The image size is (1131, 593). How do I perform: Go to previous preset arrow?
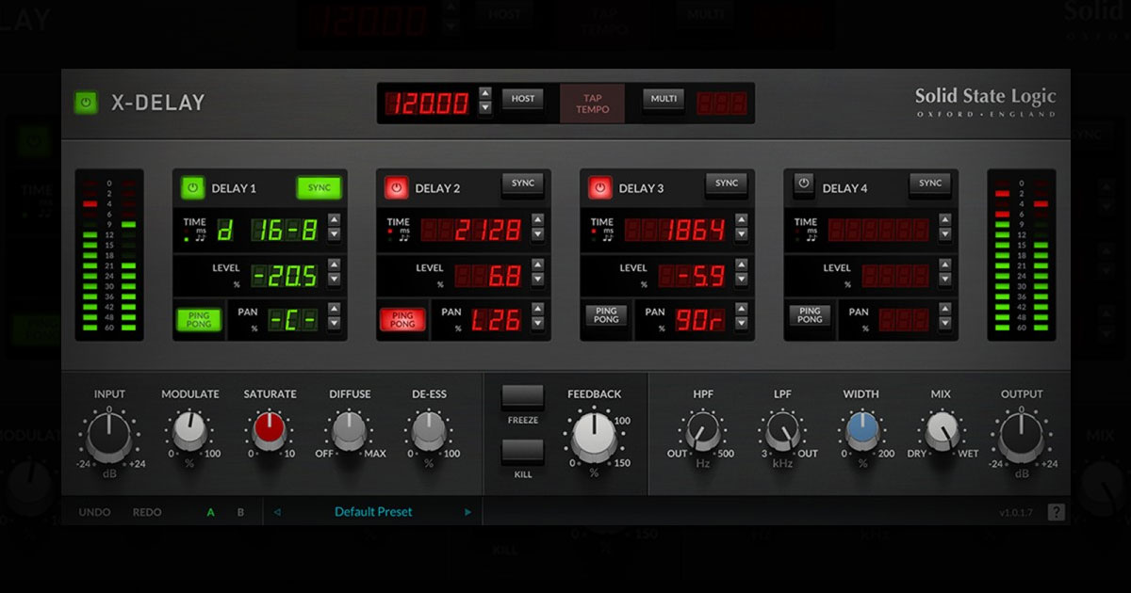click(x=277, y=512)
